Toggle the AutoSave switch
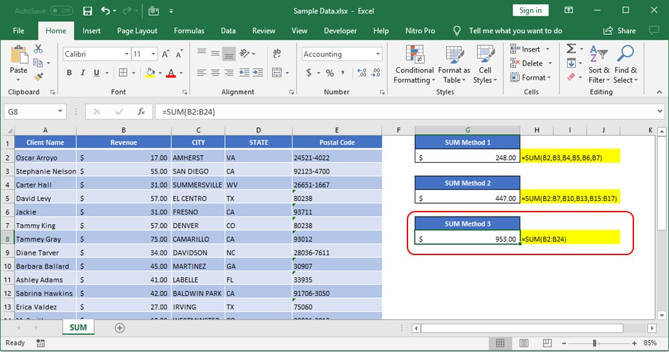Image resolution: width=669 pixels, height=352 pixels. (61, 11)
